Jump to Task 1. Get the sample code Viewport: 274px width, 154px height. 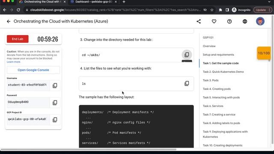click(221, 63)
